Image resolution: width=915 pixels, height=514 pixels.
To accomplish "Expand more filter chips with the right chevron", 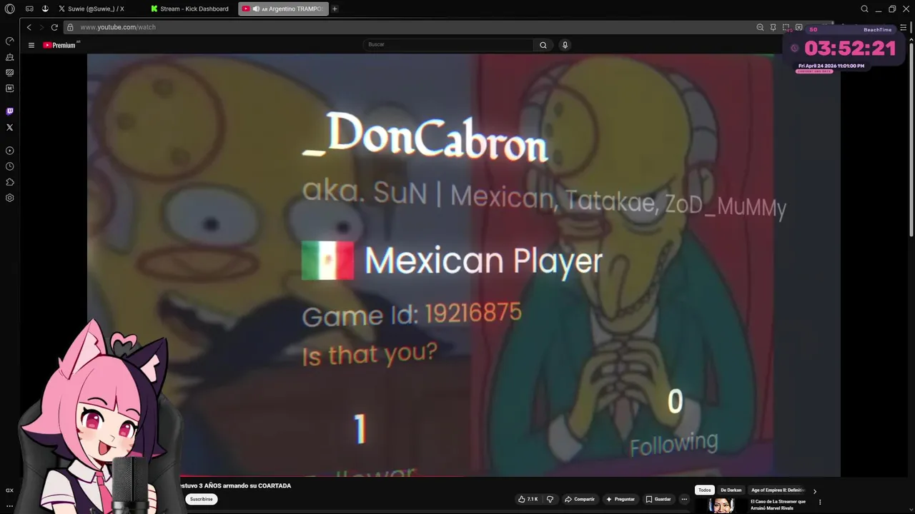I will (x=815, y=491).
